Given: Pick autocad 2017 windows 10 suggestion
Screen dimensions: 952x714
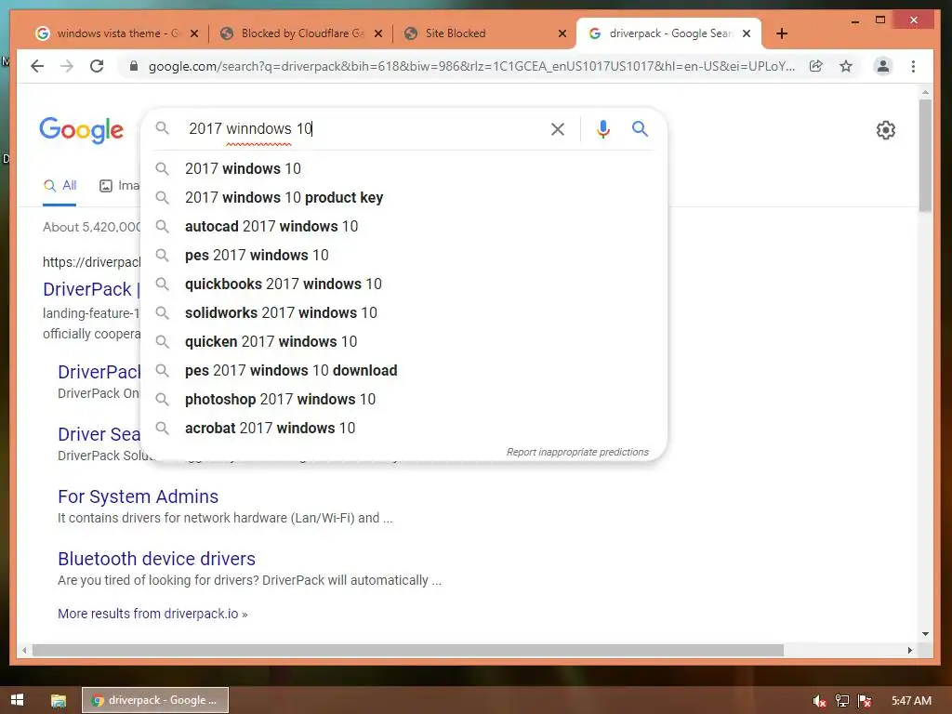Looking at the screenshot, I should [403, 226].
